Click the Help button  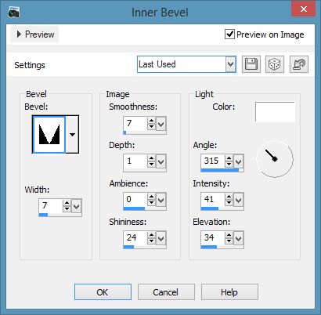[229, 292]
